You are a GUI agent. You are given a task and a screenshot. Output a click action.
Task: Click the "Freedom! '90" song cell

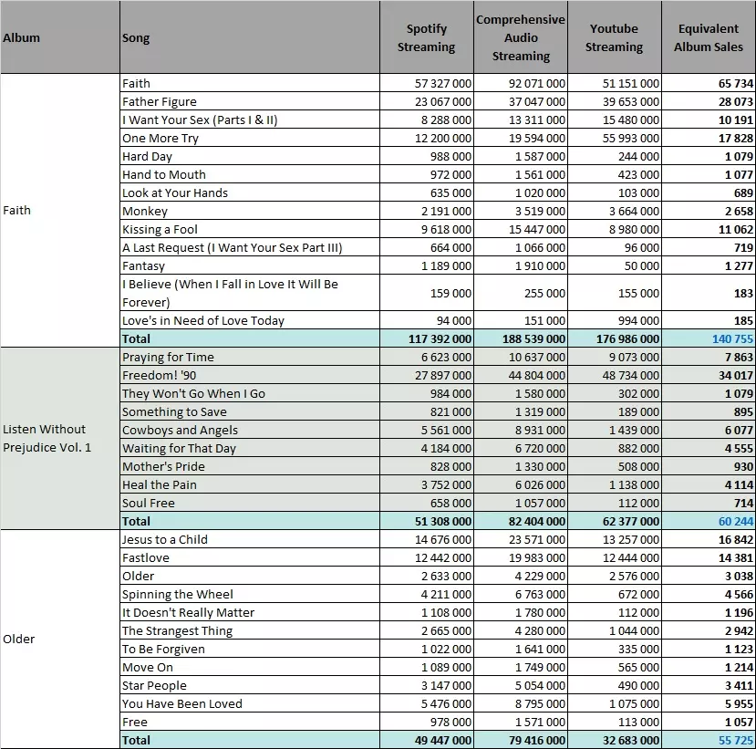(x=250, y=375)
